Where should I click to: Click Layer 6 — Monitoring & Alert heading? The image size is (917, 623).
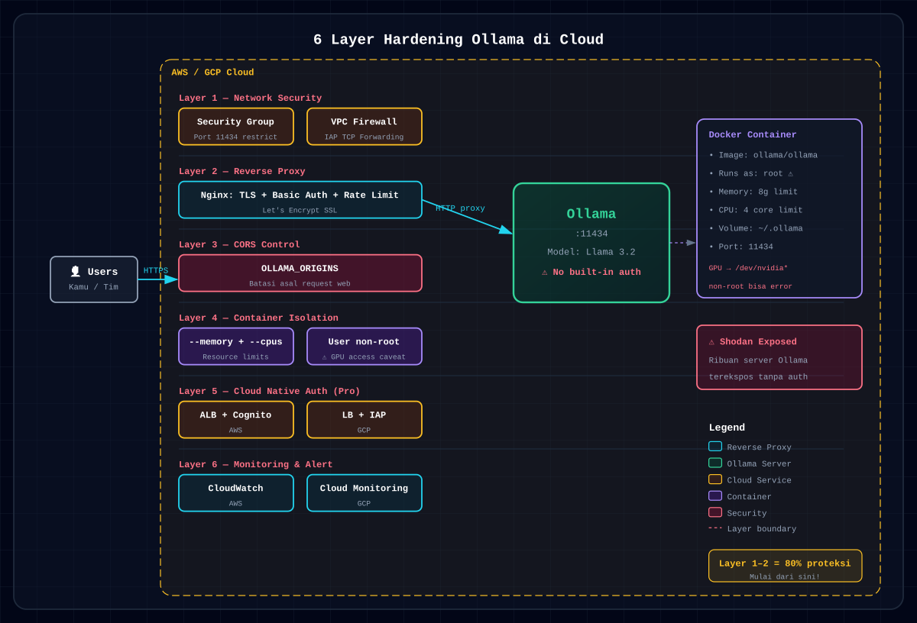pos(256,465)
